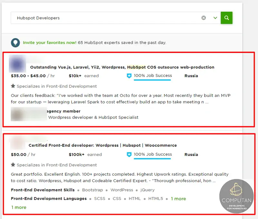258x219 pixels.
Task: Click the HTML5 language tag
Action: (155, 199)
